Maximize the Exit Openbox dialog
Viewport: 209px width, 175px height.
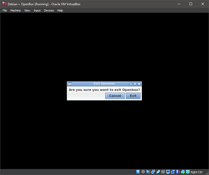(x=135, y=84)
